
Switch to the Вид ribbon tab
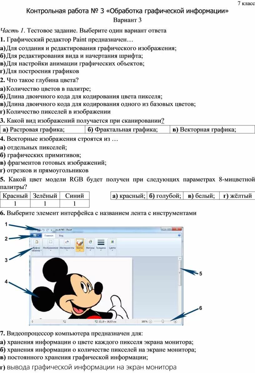coord(61,236)
